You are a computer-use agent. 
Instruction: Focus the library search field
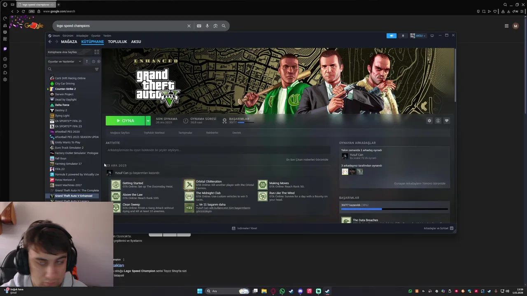[70, 69]
